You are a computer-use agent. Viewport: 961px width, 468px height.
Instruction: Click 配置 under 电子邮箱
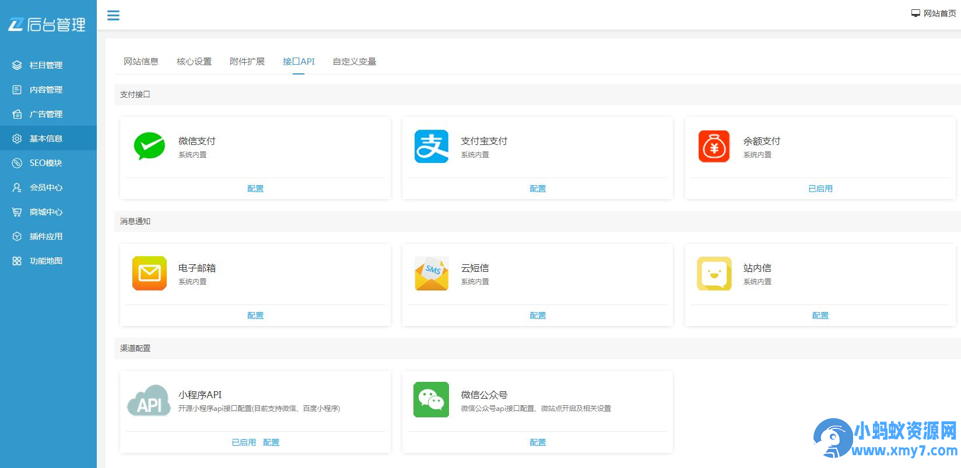point(255,315)
